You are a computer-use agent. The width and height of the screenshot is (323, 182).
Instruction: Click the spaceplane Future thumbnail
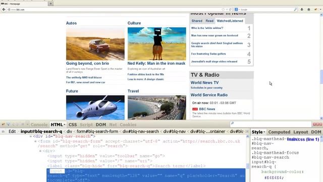[95, 107]
